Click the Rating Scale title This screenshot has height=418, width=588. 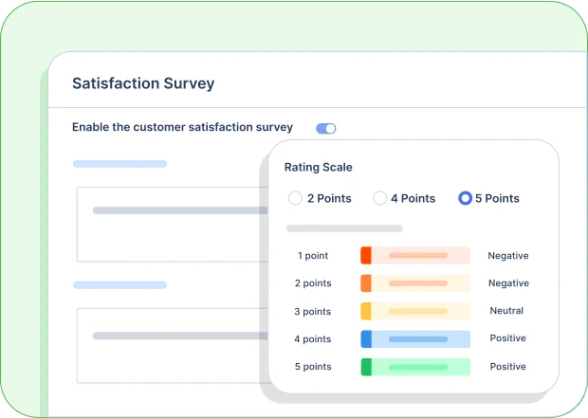pos(318,168)
